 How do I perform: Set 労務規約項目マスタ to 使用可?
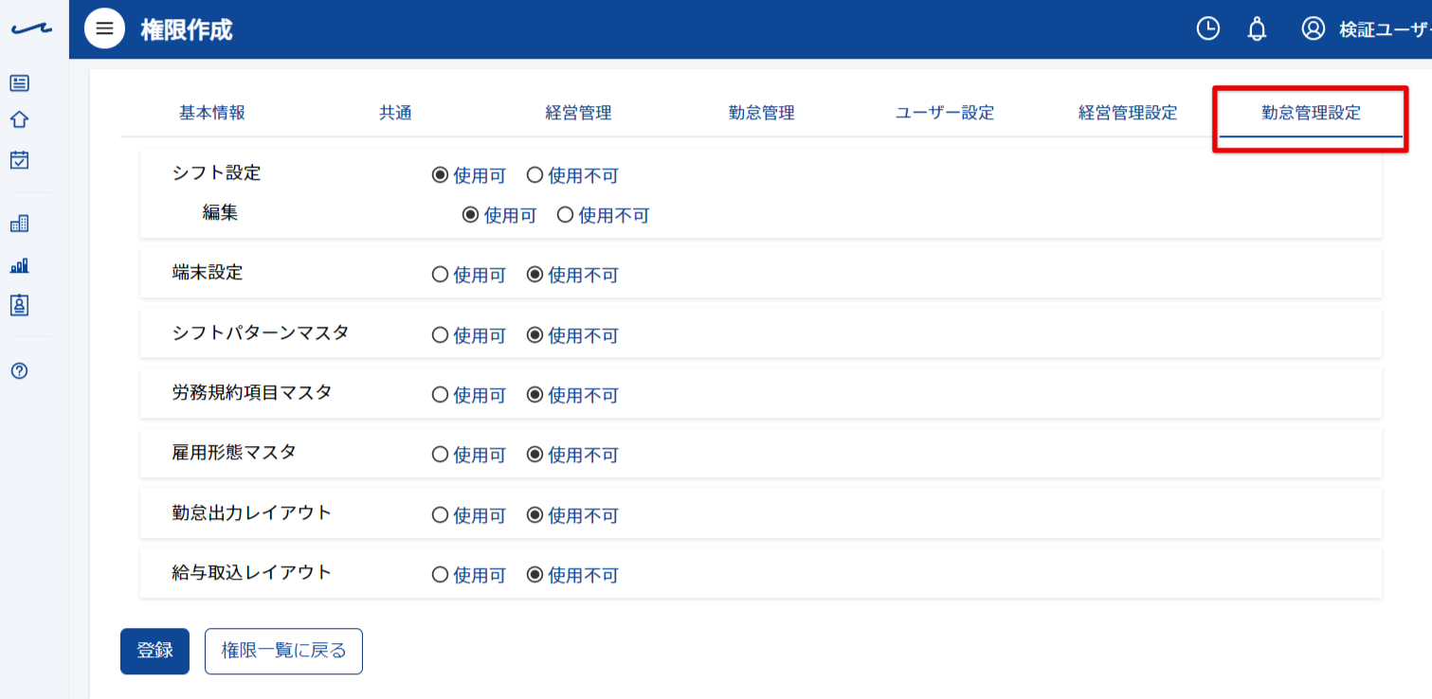tap(440, 395)
